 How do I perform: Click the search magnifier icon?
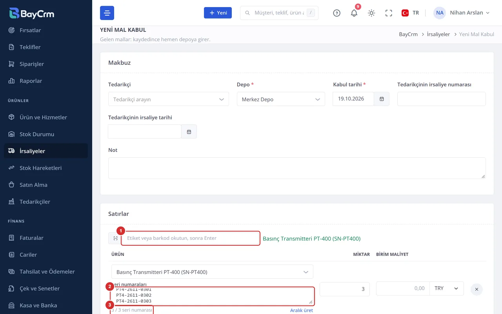[x=247, y=13]
